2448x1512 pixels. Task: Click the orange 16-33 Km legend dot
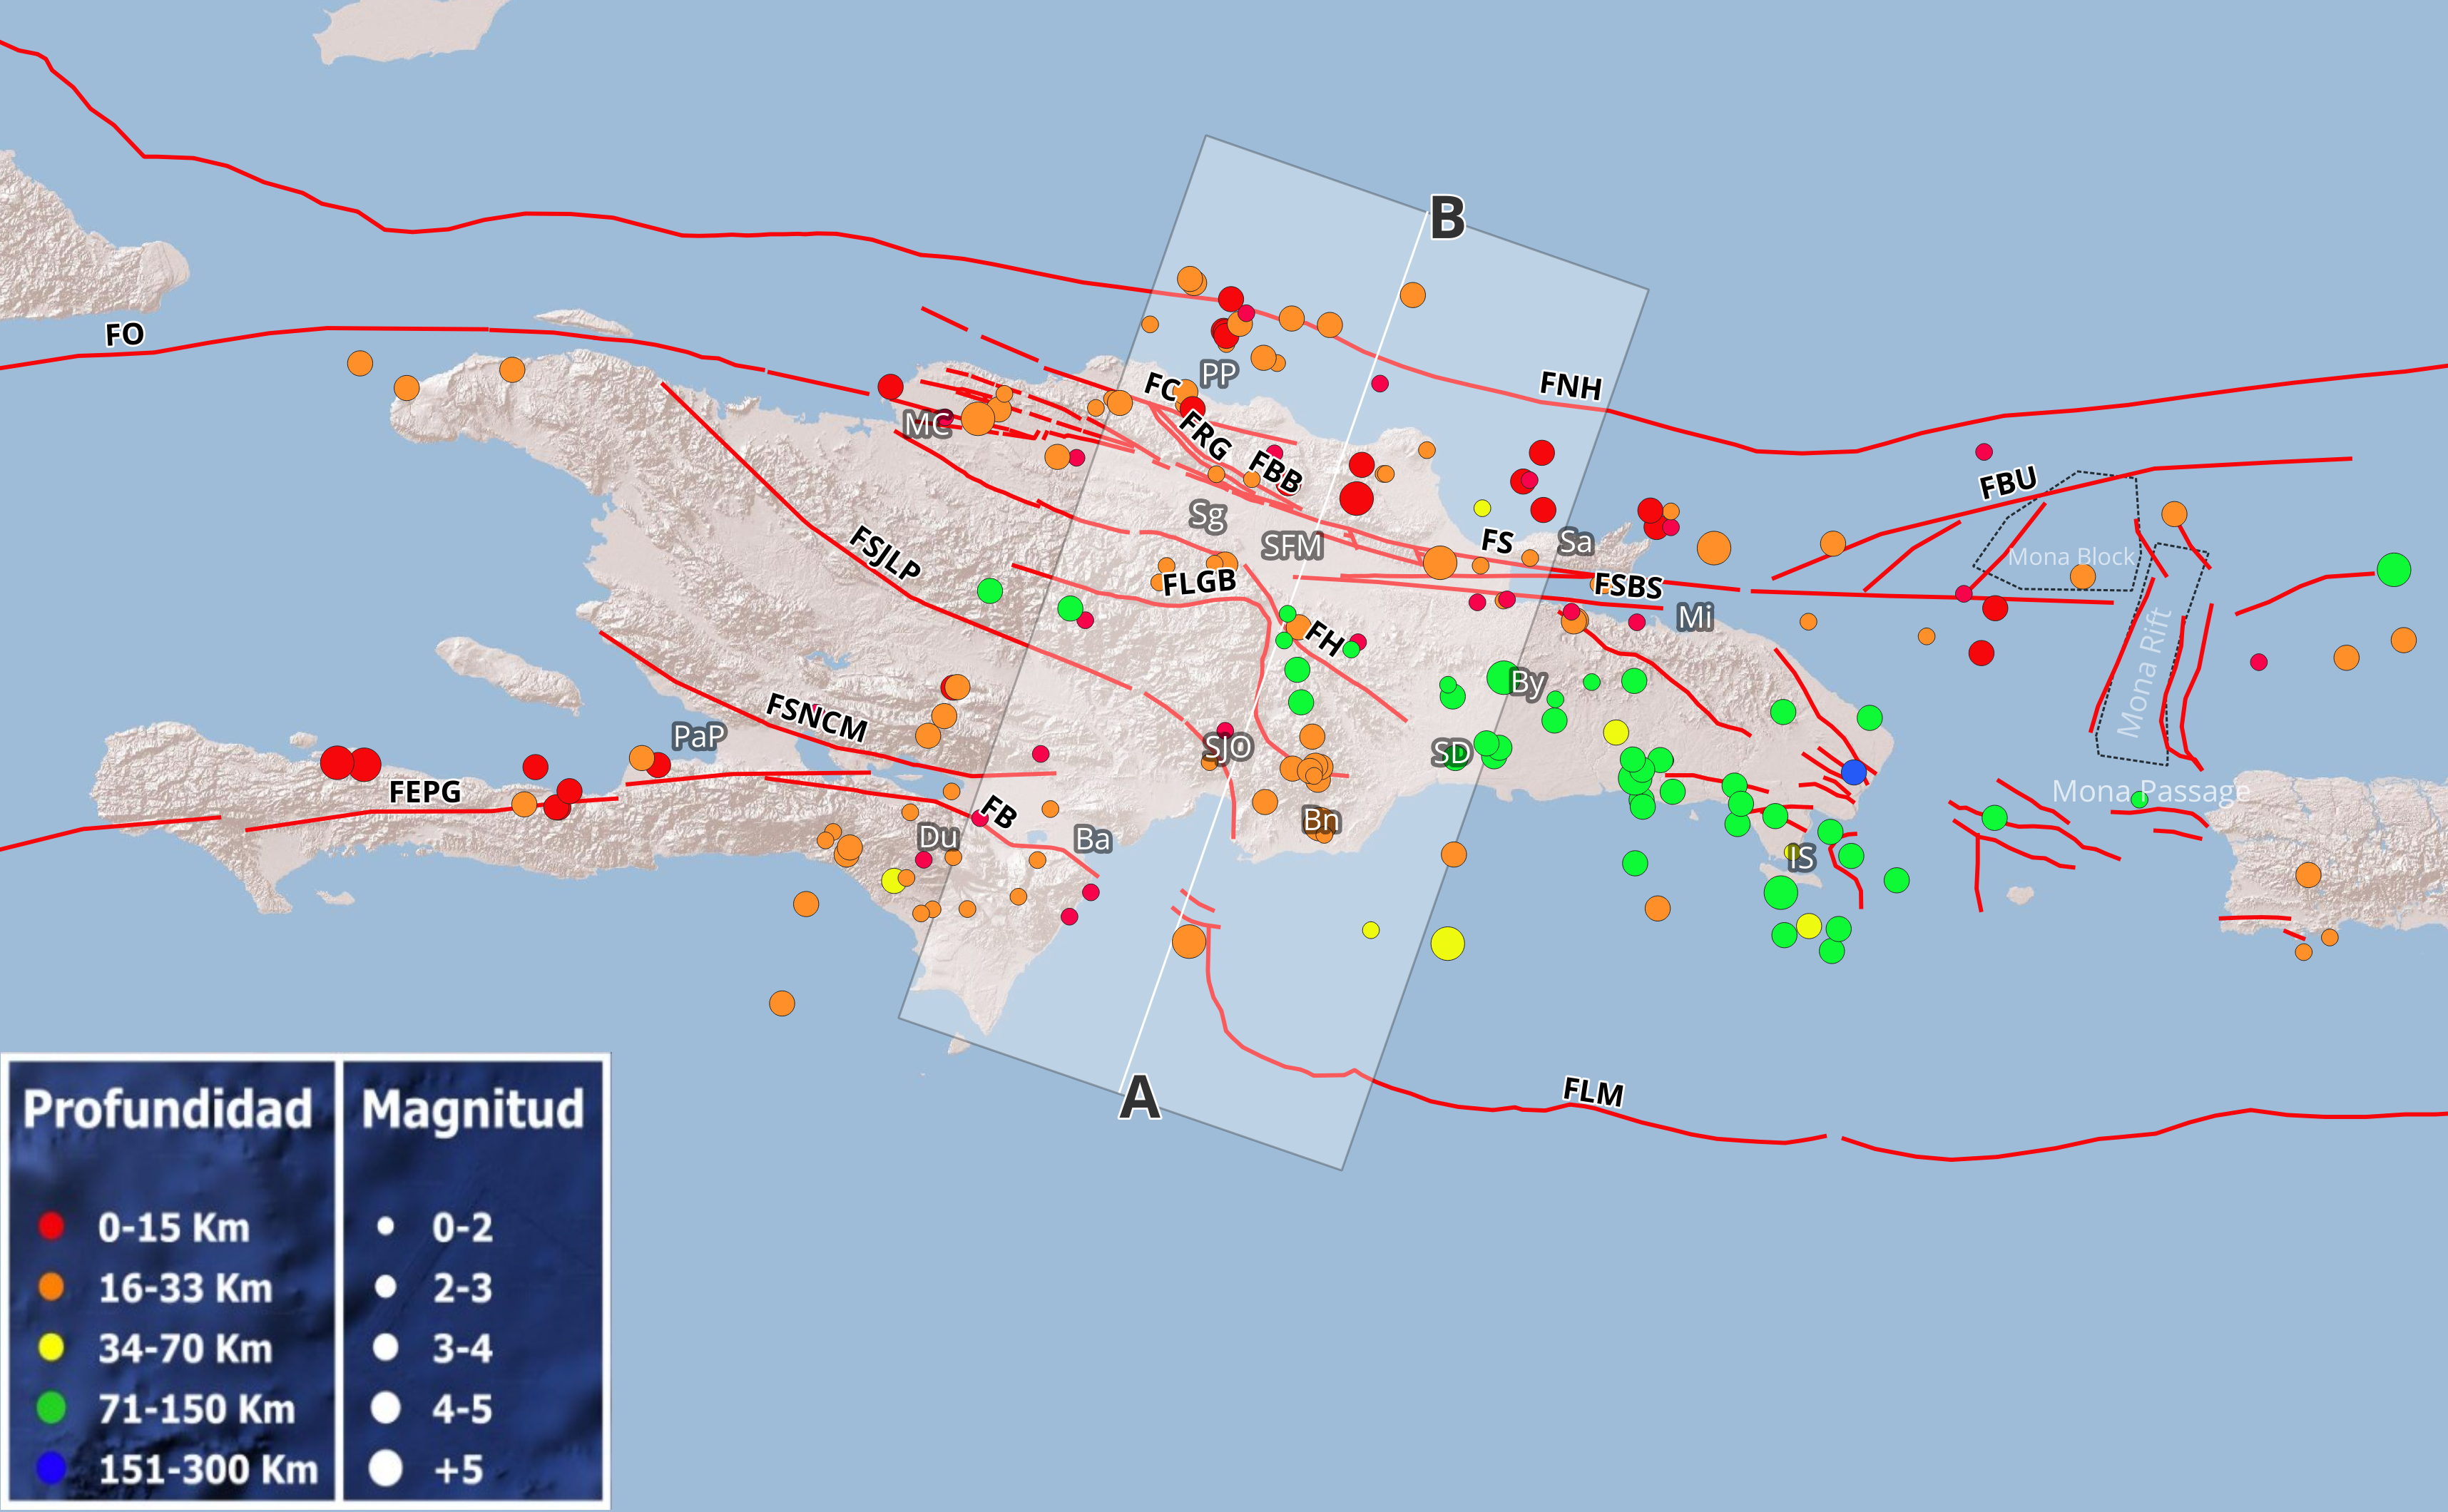[51, 1287]
